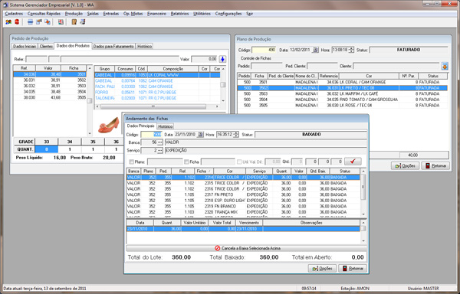Image resolution: width=460 pixels, height=294 pixels.
Task: Click the red-white document toolbar icon
Action: pyautogui.click(x=61, y=22)
